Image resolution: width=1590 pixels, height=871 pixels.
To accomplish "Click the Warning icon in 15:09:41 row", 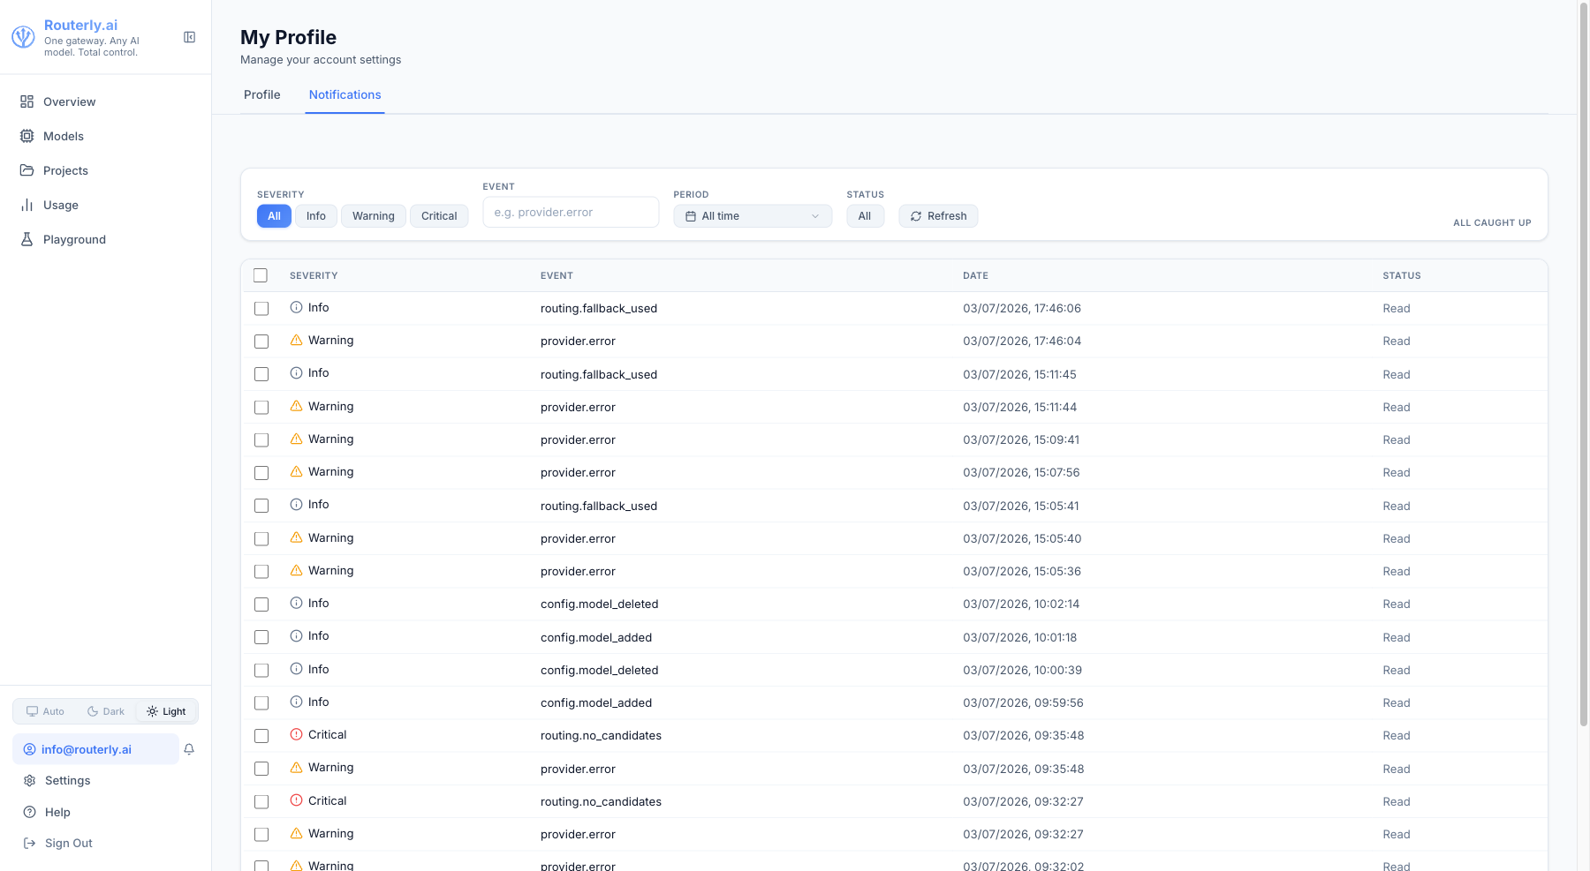I will (x=297, y=439).
